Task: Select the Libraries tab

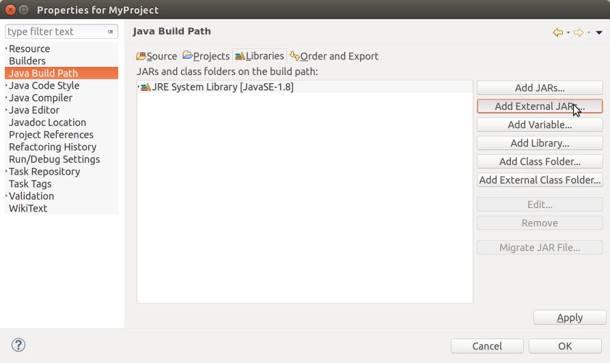Action: point(259,56)
